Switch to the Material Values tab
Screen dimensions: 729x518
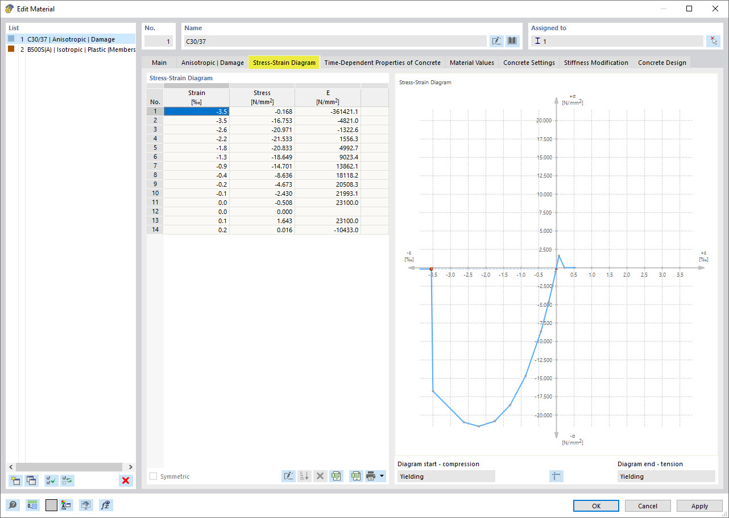(x=471, y=63)
